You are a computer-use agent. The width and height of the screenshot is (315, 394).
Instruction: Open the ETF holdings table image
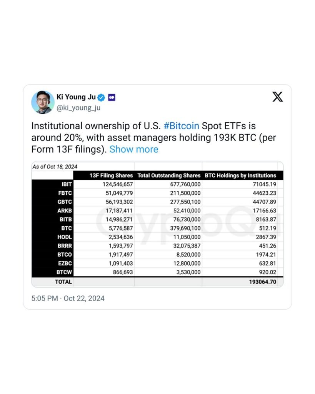point(158,224)
